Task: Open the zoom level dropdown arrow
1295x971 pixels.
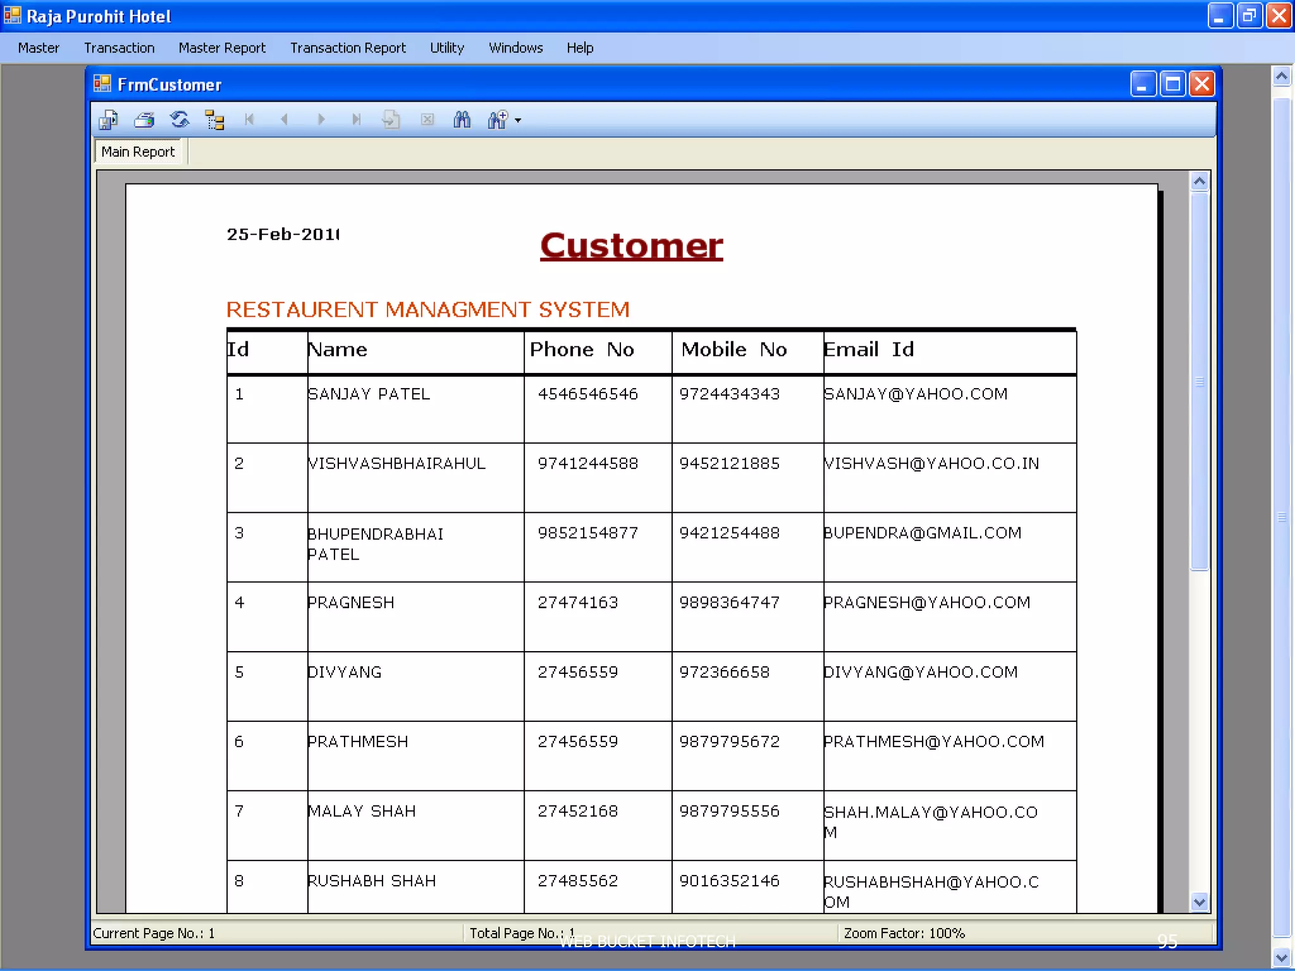Action: tap(518, 120)
